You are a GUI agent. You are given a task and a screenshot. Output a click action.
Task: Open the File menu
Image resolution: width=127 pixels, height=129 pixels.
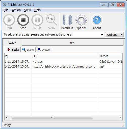click(6, 10)
